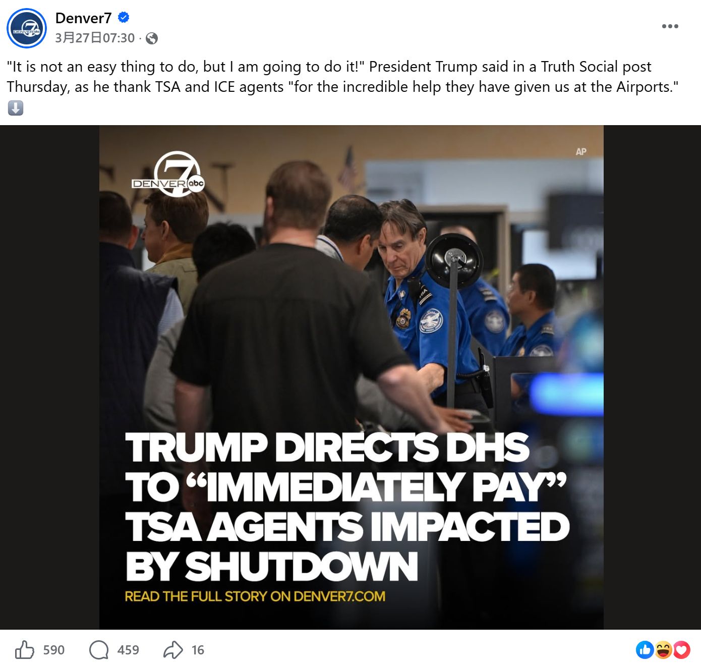
Task: Click the 459 comments count
Action: tap(128, 650)
